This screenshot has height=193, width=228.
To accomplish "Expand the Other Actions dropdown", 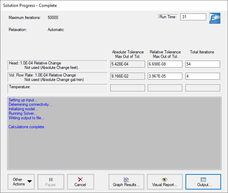I will click(x=21, y=182).
